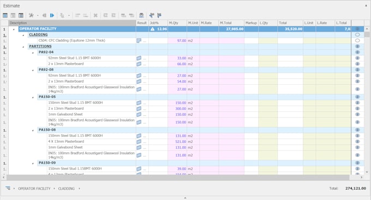
Task: Select OPERATOR FACILITY in the breadcrumb bar
Action: 34,189
